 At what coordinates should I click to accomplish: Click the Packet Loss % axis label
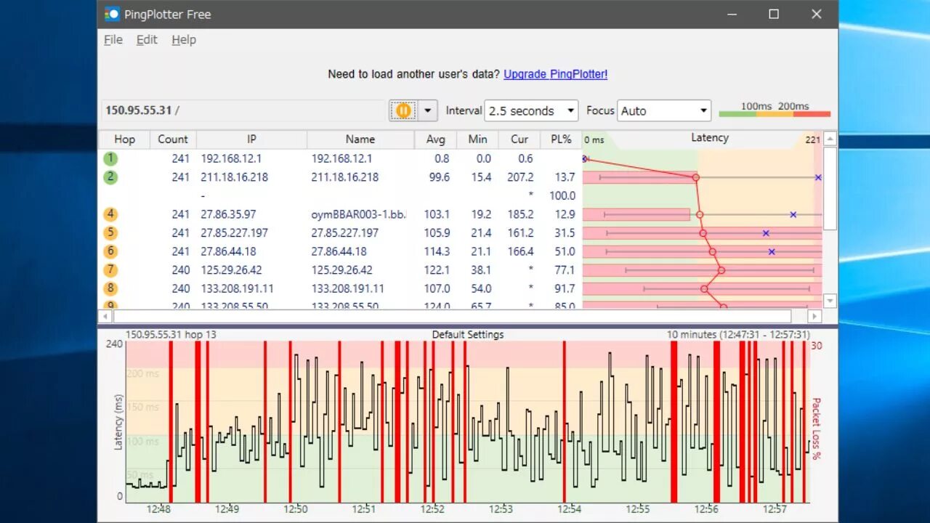[816, 429]
